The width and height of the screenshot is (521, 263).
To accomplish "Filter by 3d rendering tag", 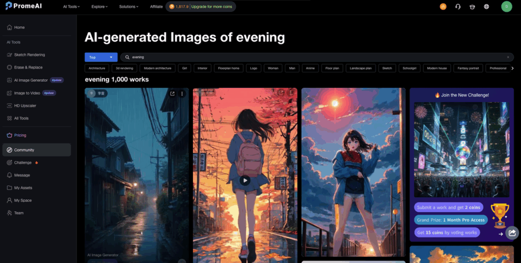I will 125,69.
